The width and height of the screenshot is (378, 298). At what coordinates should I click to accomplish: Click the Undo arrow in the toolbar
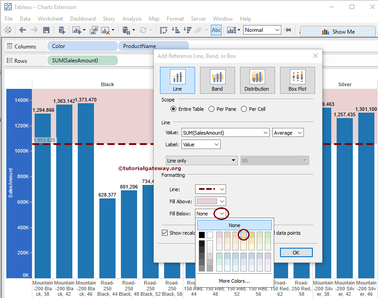tap(22, 30)
